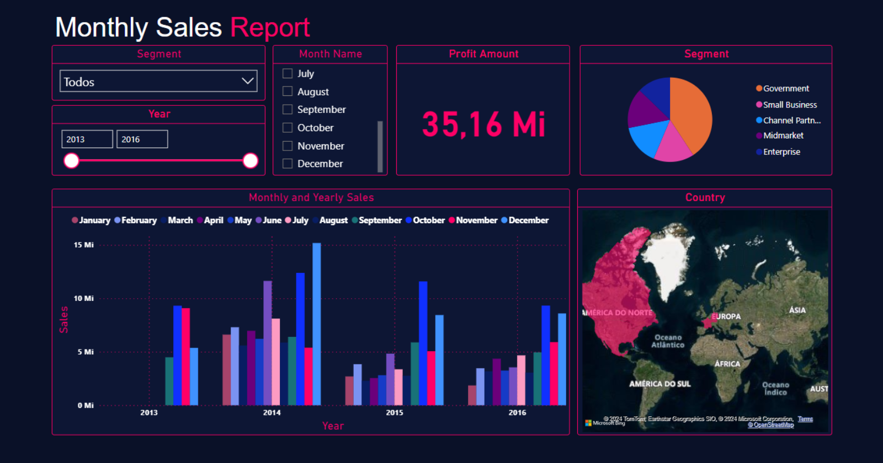This screenshot has height=463, width=883.
Task: Toggle the December month checkbox
Action: pyautogui.click(x=288, y=164)
